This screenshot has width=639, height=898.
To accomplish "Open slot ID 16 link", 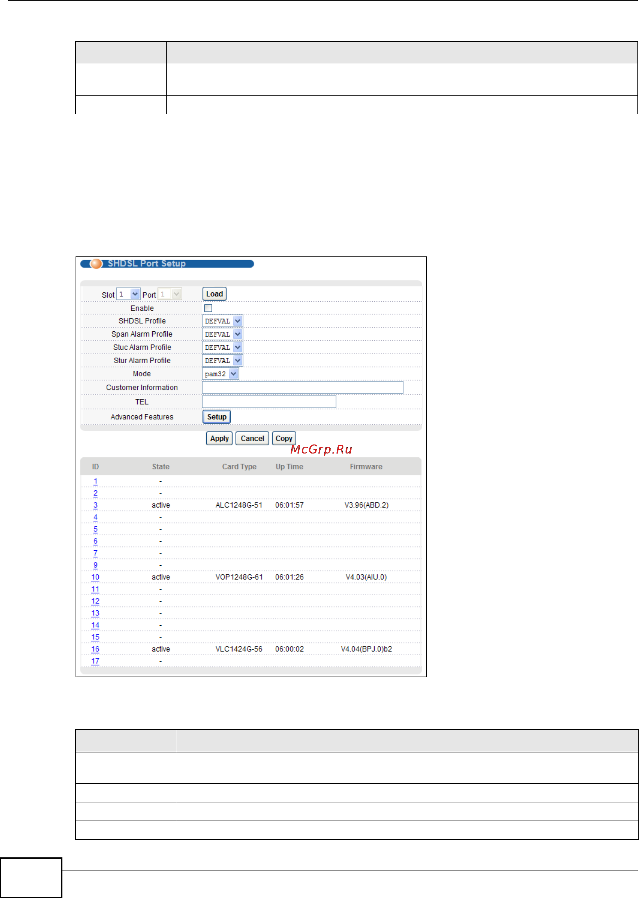I will [x=95, y=649].
